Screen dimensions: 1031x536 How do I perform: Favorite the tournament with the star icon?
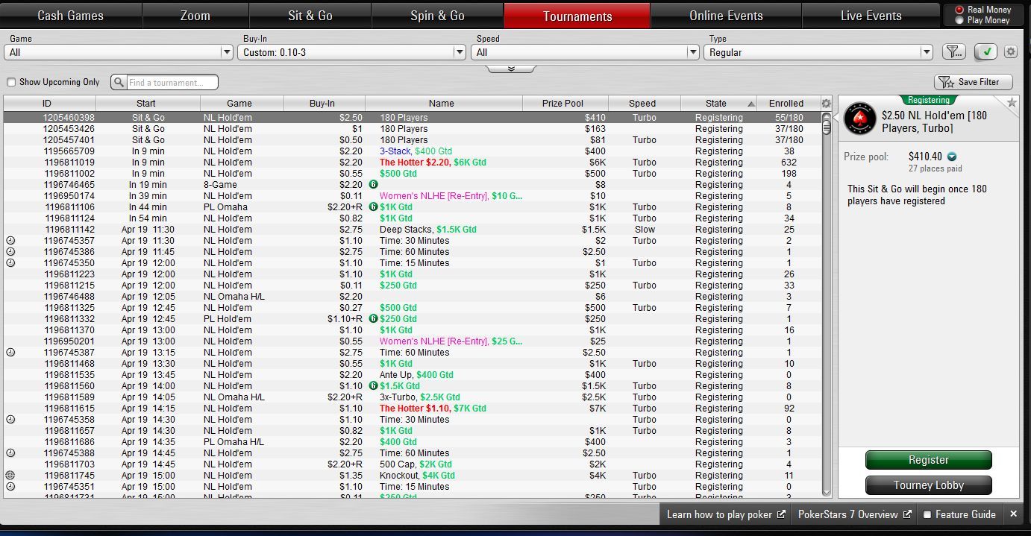coord(1012,103)
